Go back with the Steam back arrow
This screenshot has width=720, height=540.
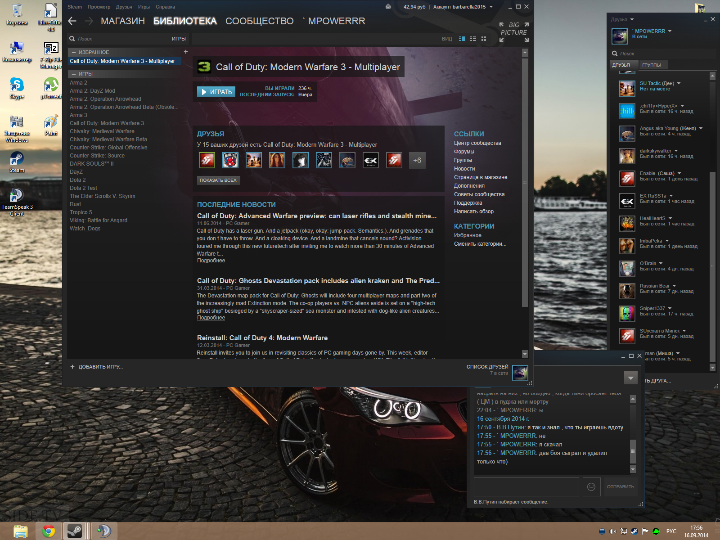coord(72,21)
